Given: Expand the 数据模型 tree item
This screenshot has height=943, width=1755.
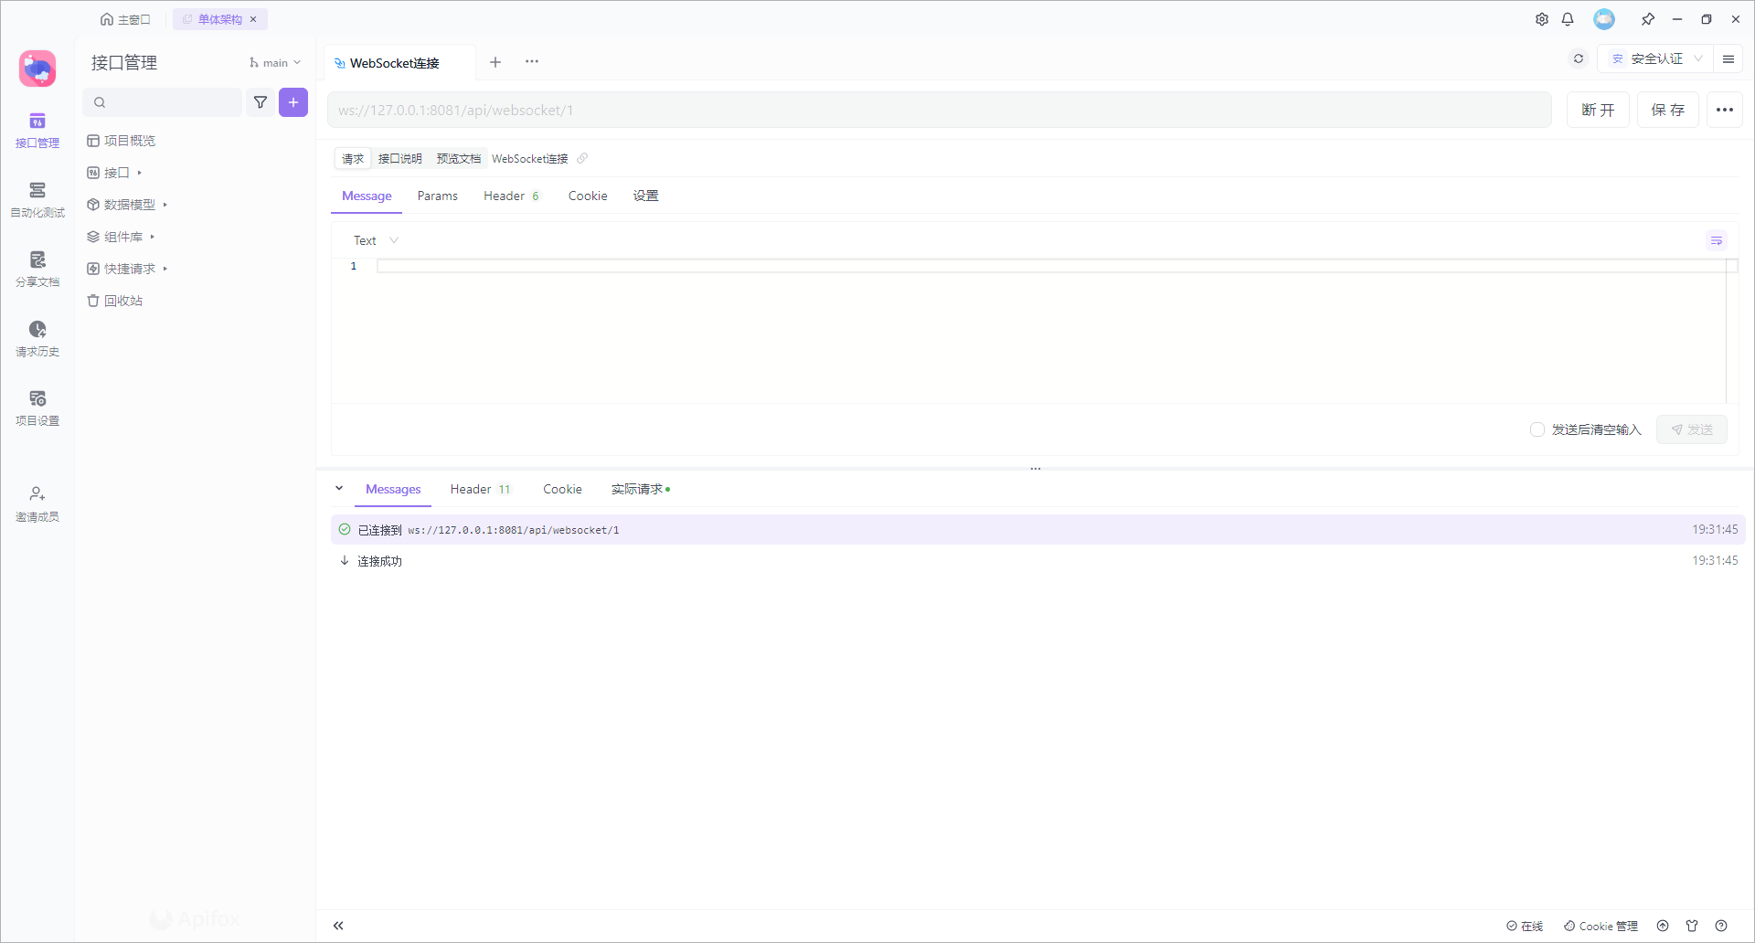Looking at the screenshot, I should (129, 205).
